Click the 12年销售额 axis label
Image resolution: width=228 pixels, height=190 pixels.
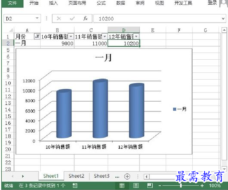pos(130,147)
